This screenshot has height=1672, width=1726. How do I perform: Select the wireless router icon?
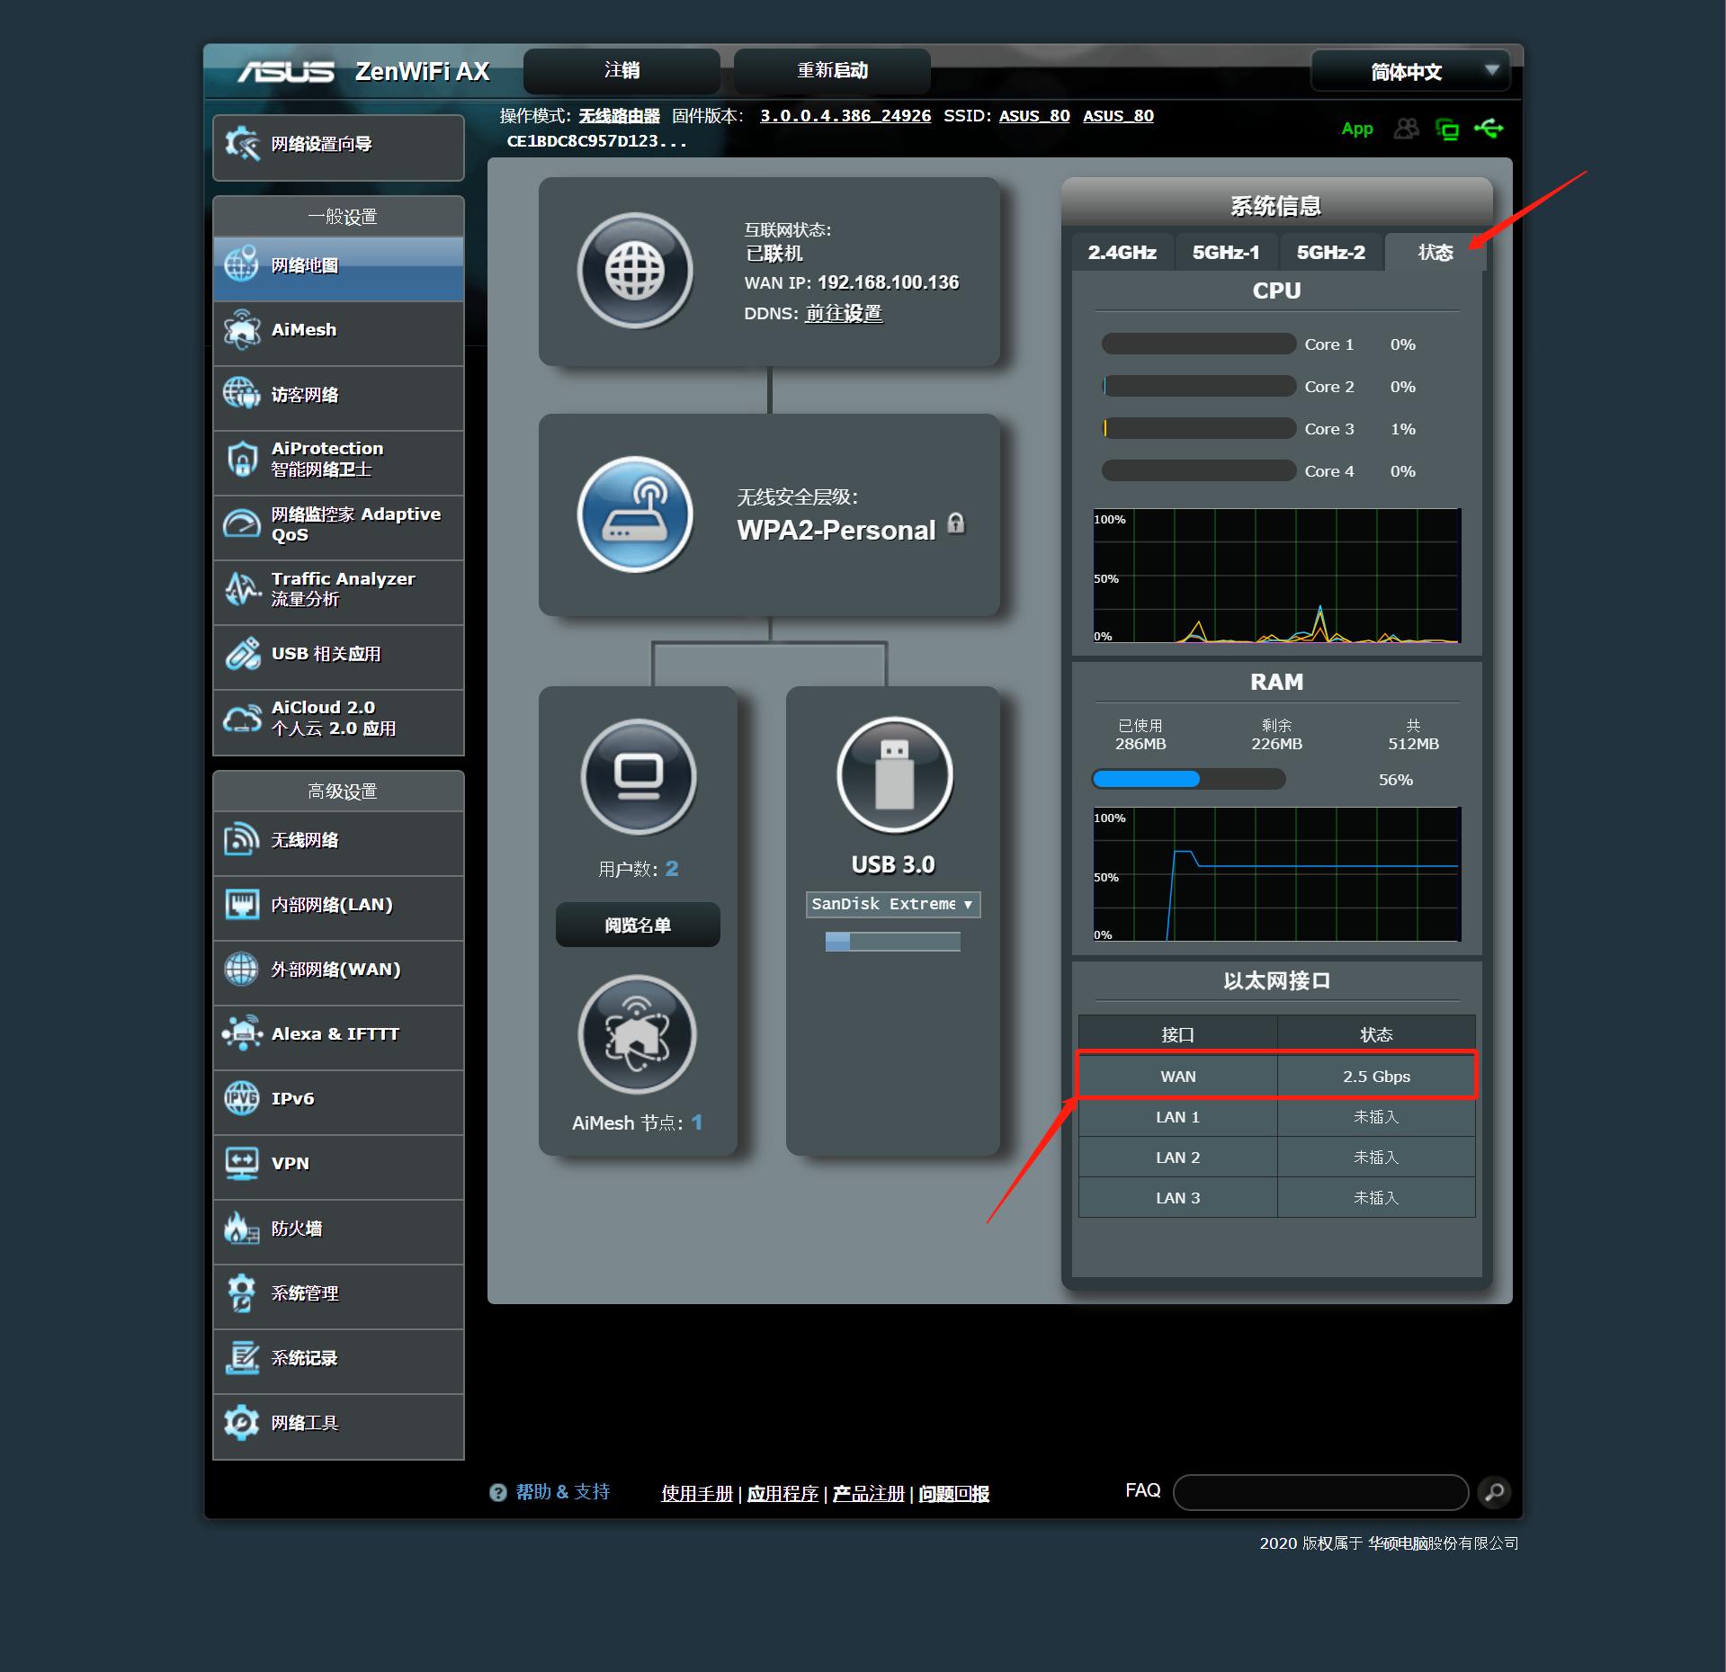(635, 514)
